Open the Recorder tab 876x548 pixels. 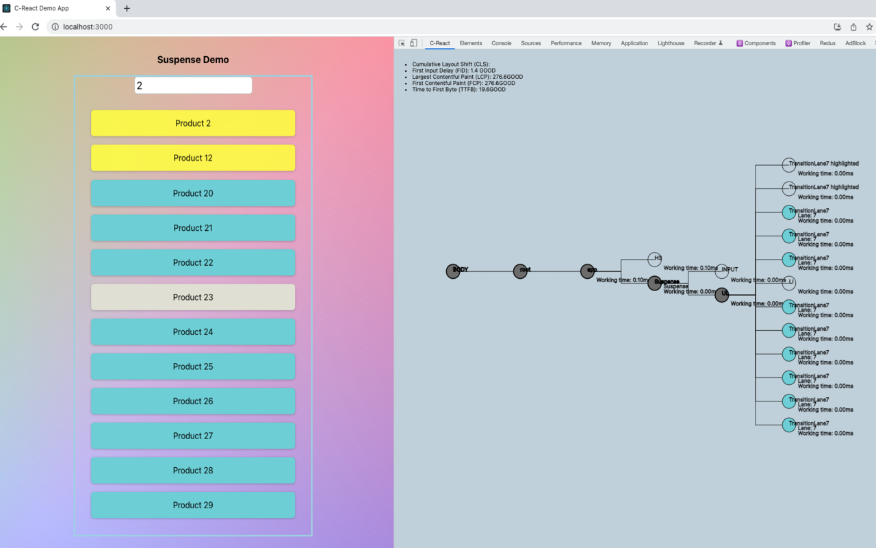[x=708, y=43]
